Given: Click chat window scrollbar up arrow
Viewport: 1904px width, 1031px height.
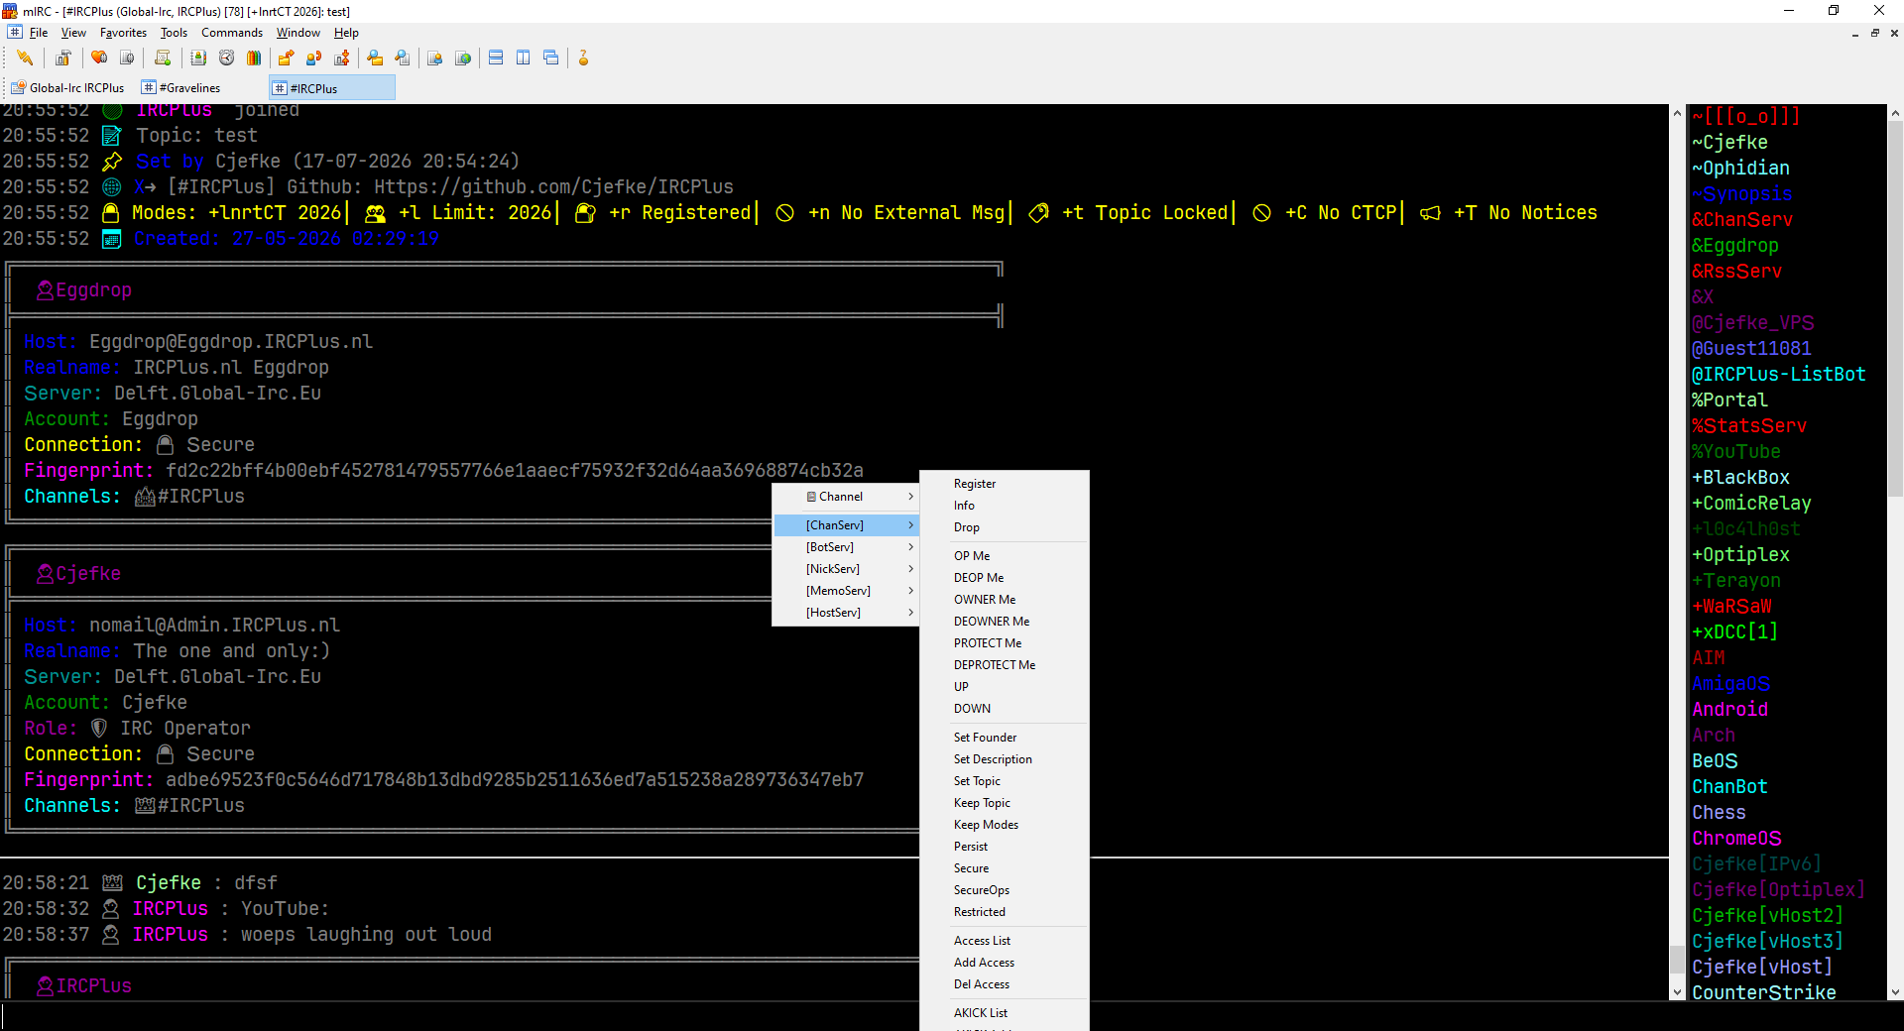Looking at the screenshot, I should pyautogui.click(x=1677, y=113).
